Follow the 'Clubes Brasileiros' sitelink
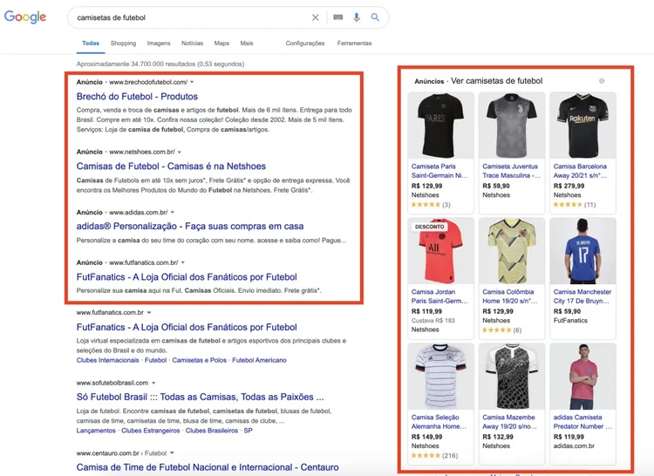This screenshot has height=476, width=654. (x=212, y=431)
